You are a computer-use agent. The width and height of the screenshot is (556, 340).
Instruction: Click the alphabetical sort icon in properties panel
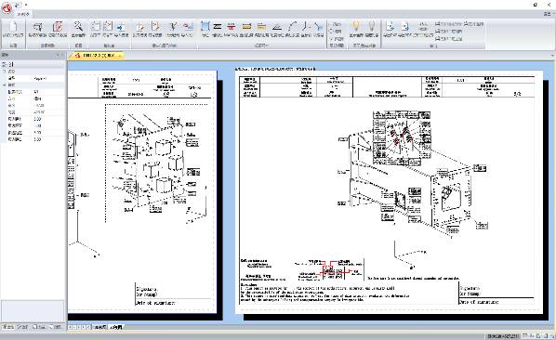(11, 64)
